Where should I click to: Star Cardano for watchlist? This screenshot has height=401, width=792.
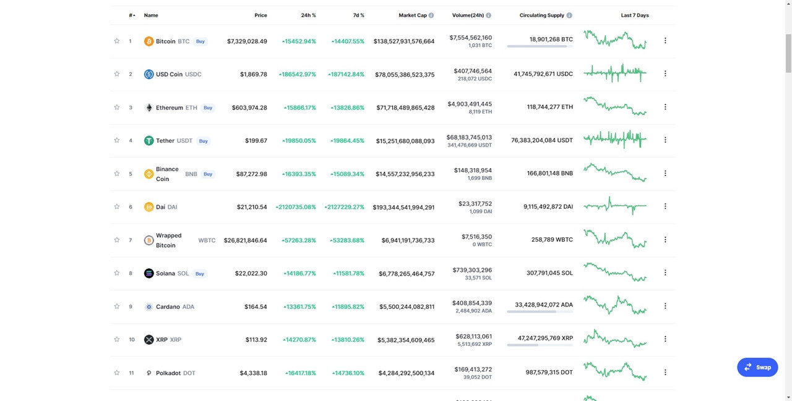[x=116, y=306]
